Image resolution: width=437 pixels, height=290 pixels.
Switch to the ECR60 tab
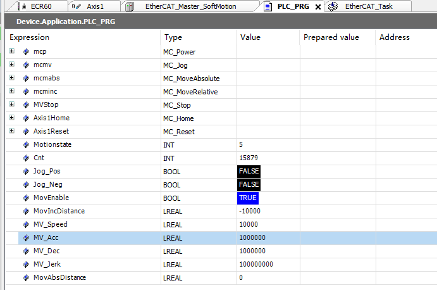click(x=41, y=6)
